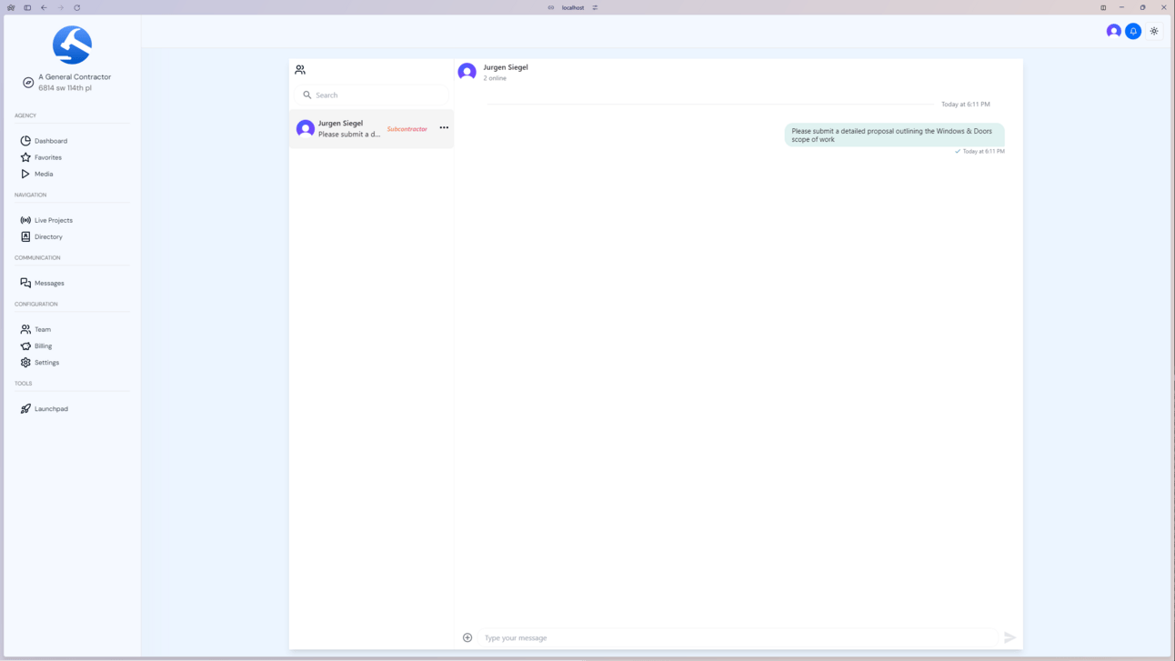Click the send message arrow
The height and width of the screenshot is (661, 1175).
(x=1009, y=637)
